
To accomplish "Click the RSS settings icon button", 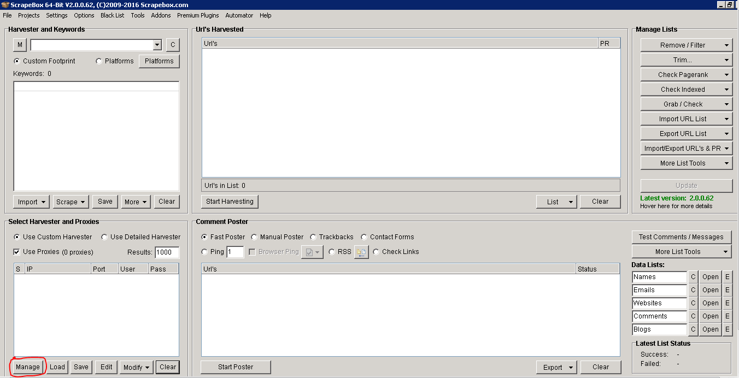I will tap(361, 252).
